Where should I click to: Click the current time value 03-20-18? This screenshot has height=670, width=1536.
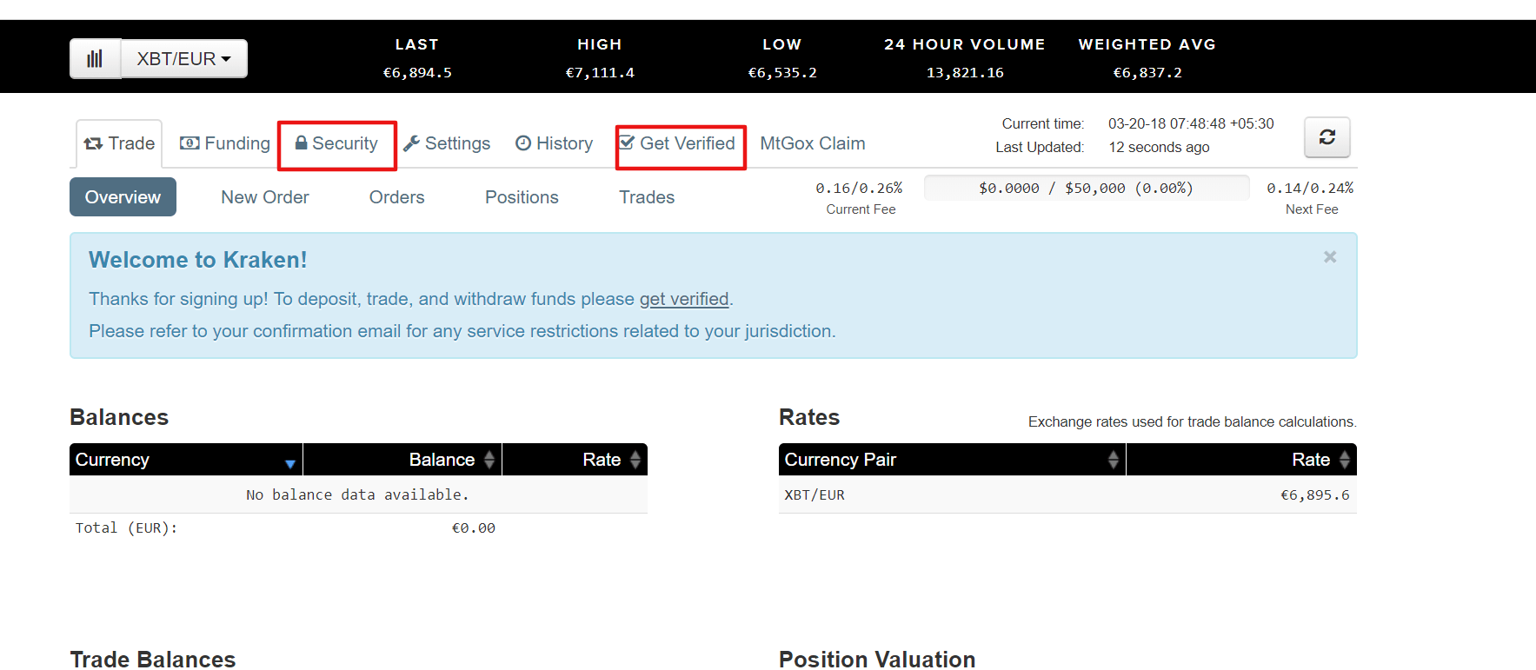[1191, 123]
